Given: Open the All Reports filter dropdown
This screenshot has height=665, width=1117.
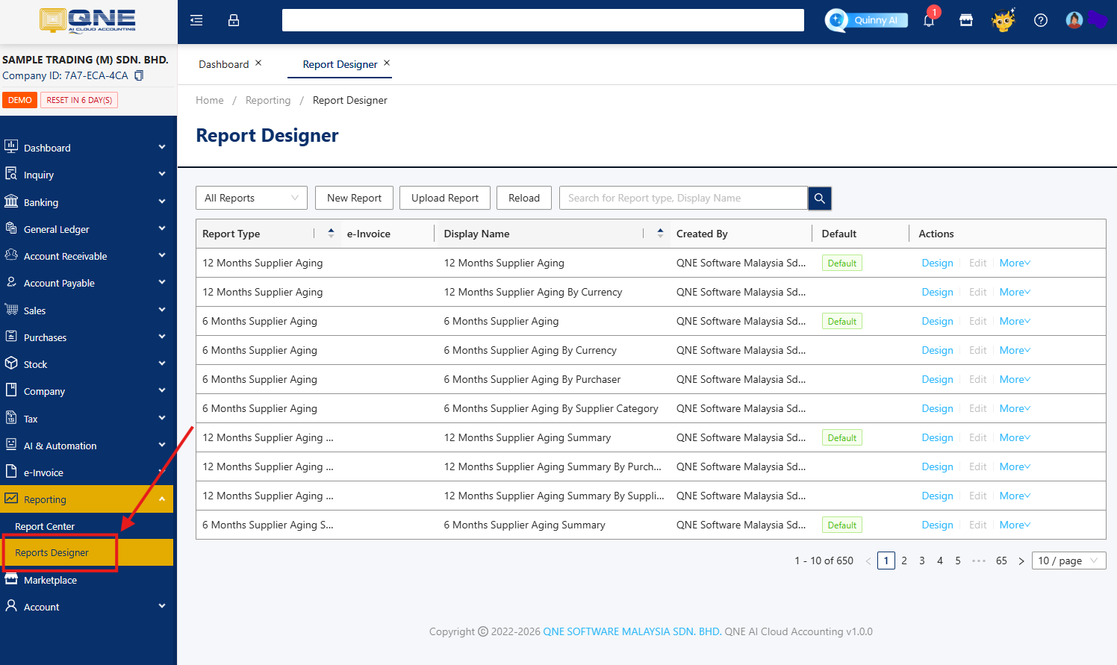Looking at the screenshot, I should pyautogui.click(x=251, y=198).
